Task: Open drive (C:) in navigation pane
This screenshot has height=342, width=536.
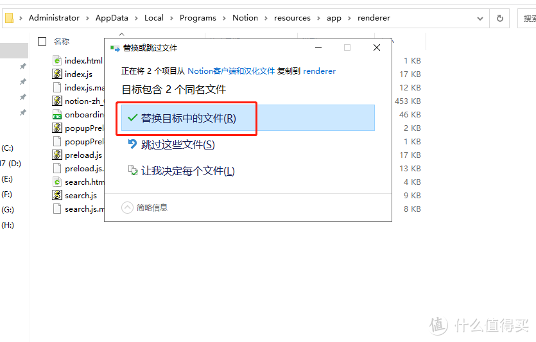Action: [x=7, y=148]
